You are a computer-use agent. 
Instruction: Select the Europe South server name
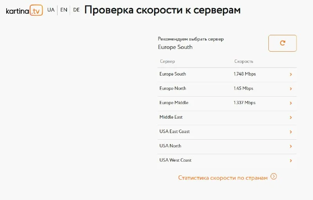[173, 74]
